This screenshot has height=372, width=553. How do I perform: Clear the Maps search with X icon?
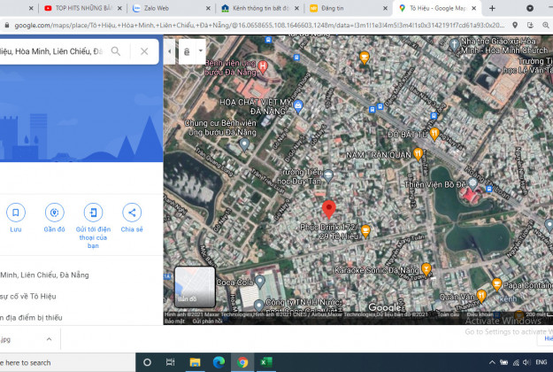point(144,51)
